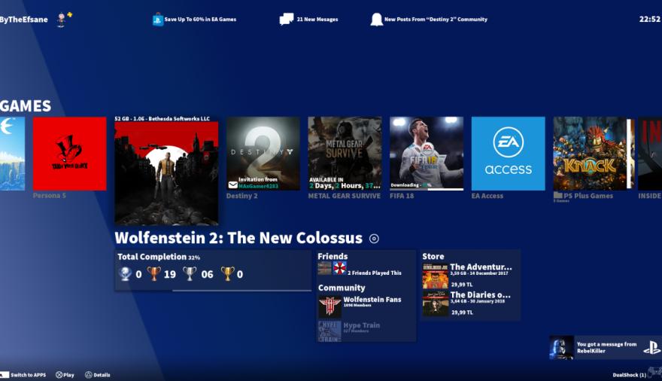Open the PlayStation Store EA Games promotion
This screenshot has width=662, height=381.
tap(158, 20)
